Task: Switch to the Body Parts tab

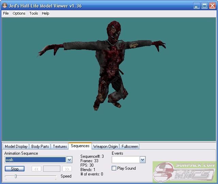Action: click(x=40, y=147)
